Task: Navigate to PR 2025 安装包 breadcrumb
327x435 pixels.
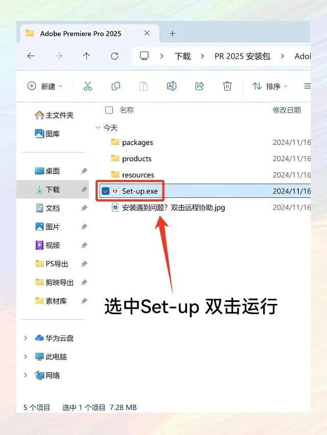Action: pos(242,56)
